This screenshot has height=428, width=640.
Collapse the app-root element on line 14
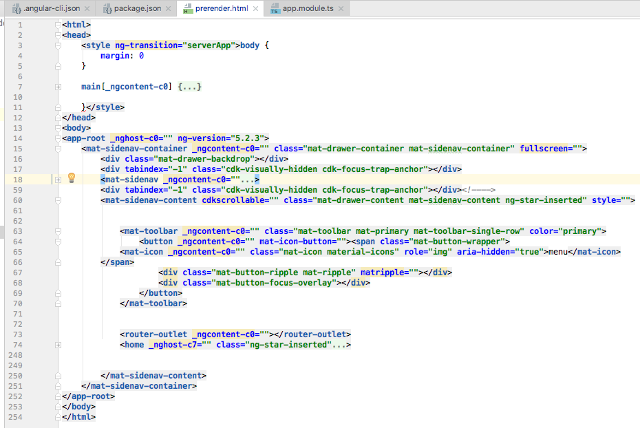coord(58,139)
